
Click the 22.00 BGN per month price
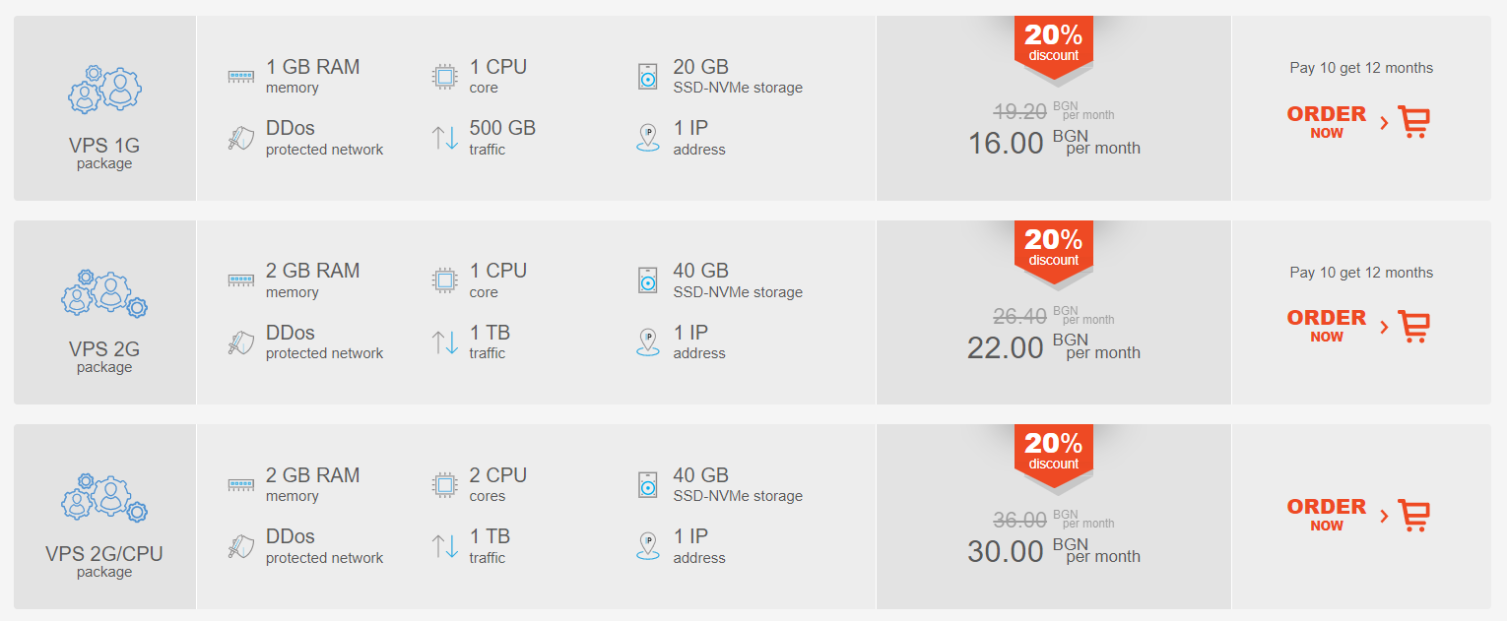(x=1054, y=346)
